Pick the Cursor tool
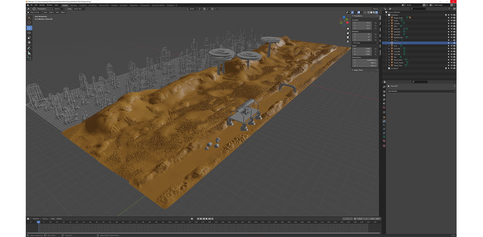 29,23
